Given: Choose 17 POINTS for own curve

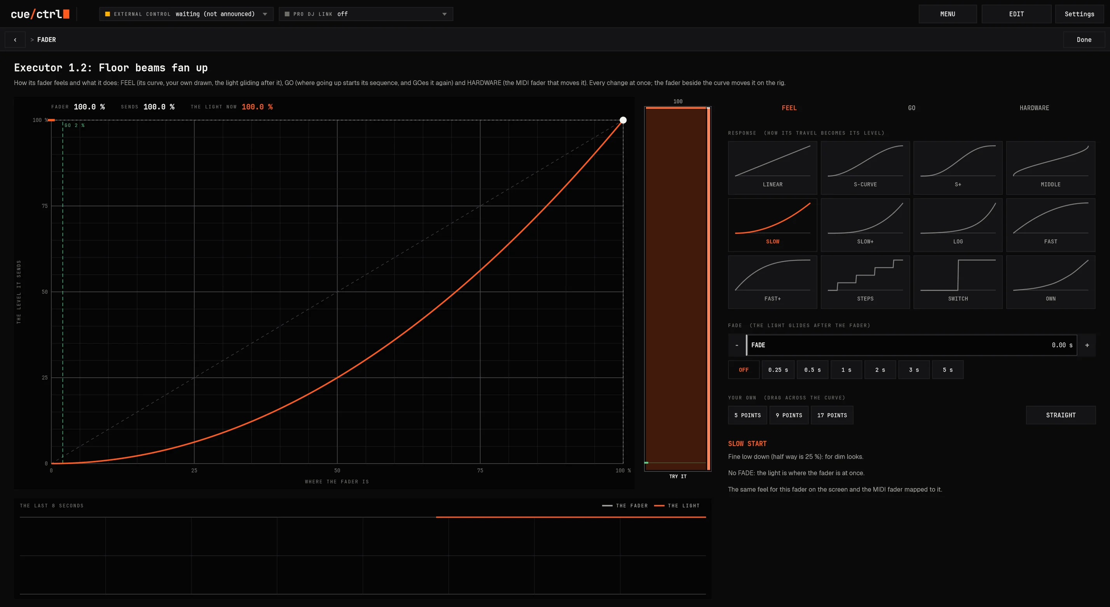Looking at the screenshot, I should pyautogui.click(x=832, y=415).
